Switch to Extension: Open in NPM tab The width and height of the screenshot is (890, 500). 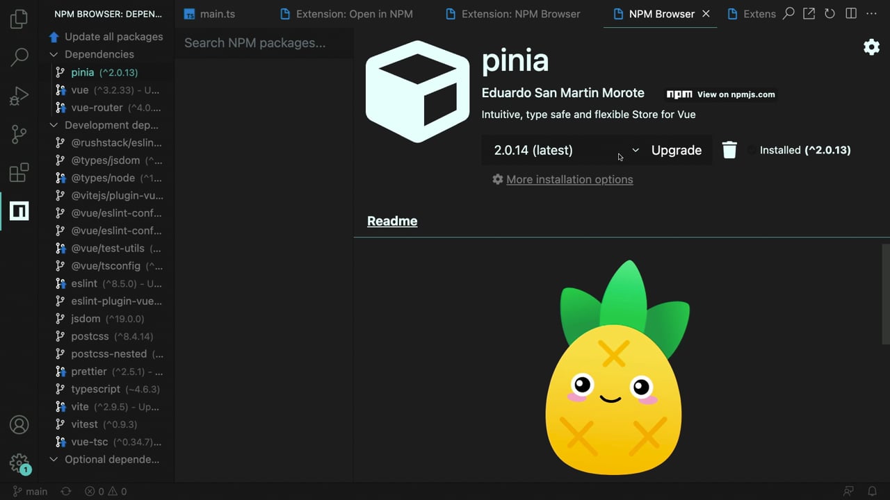tap(346, 14)
